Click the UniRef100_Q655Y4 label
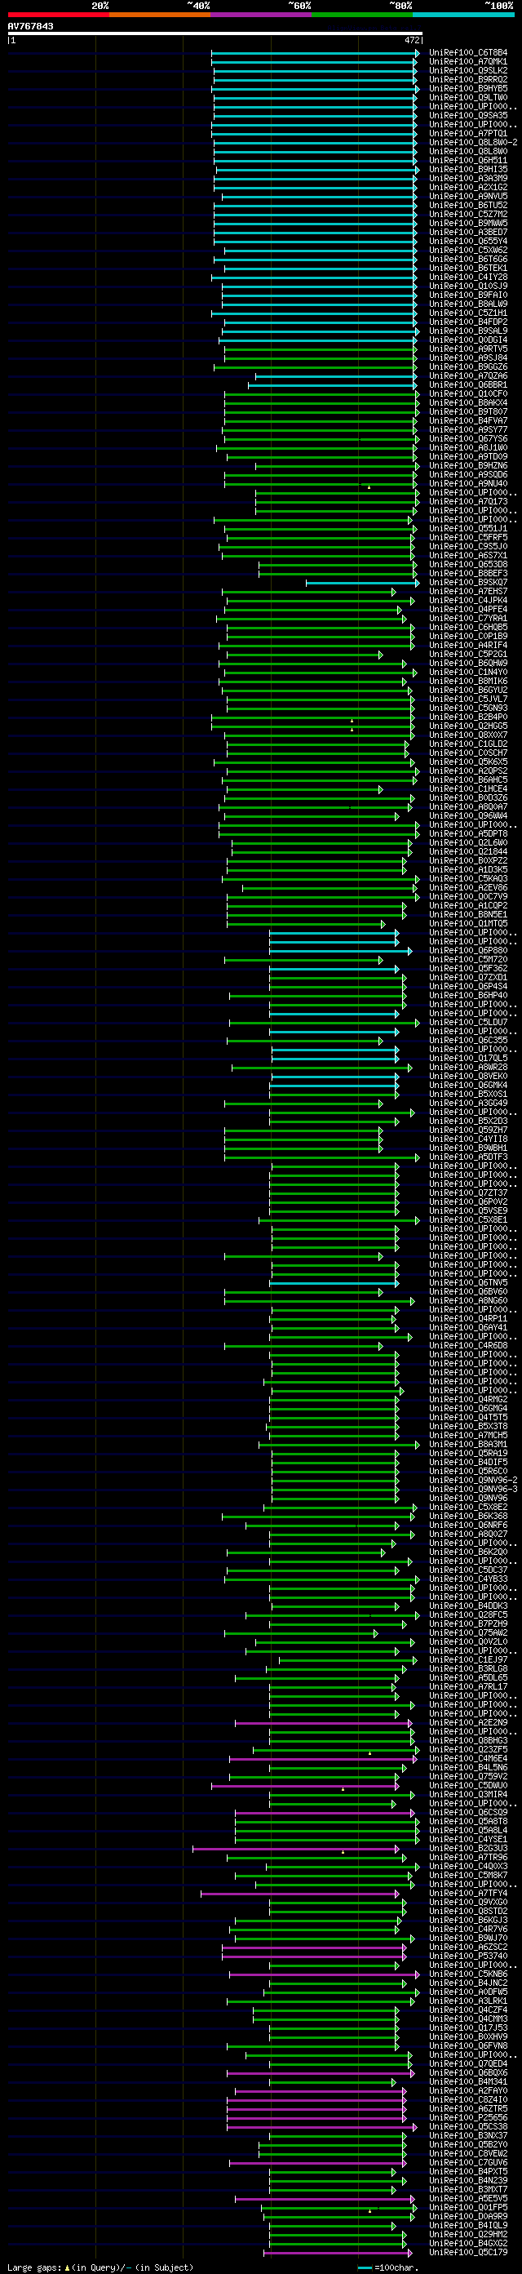Screen dimensions: 522x2274 click(x=468, y=241)
